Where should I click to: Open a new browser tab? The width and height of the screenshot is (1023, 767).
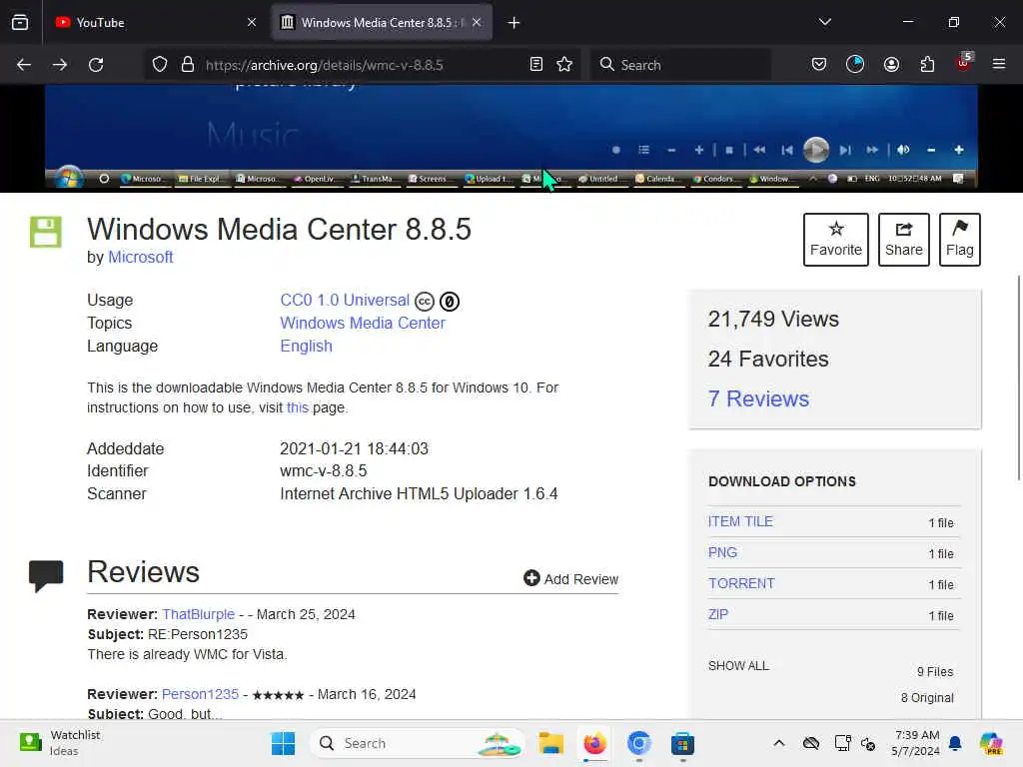[514, 23]
